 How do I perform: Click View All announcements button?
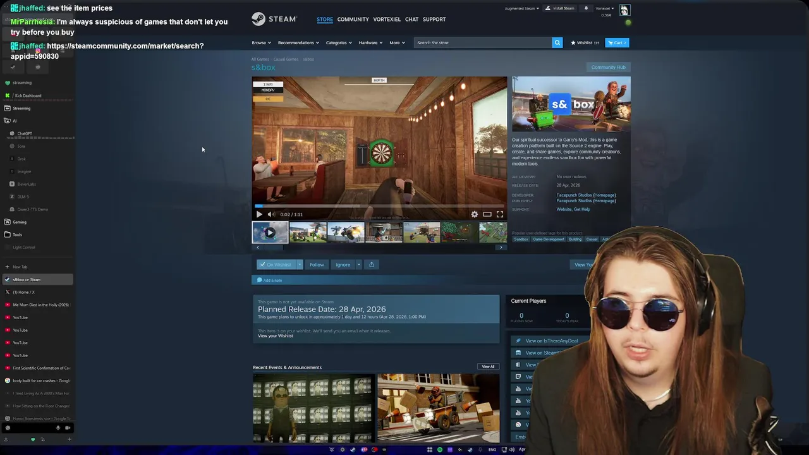(x=488, y=367)
